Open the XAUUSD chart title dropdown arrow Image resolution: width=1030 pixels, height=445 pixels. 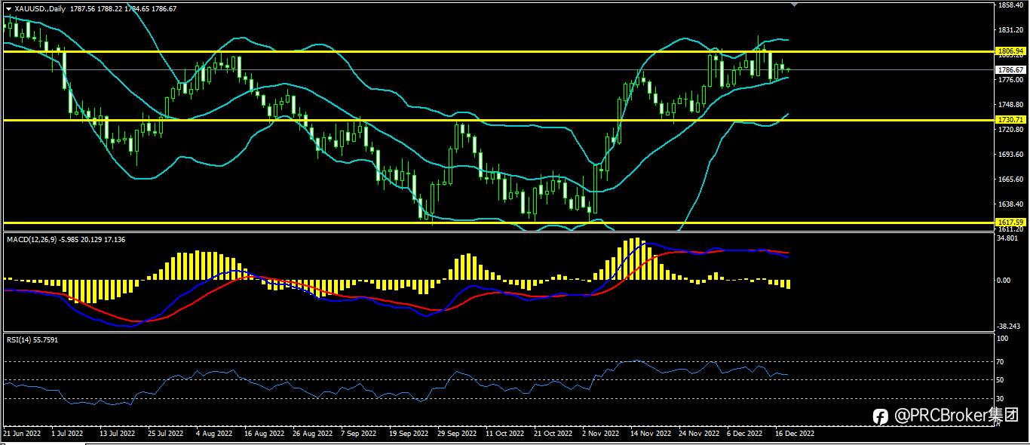pyautogui.click(x=8, y=8)
